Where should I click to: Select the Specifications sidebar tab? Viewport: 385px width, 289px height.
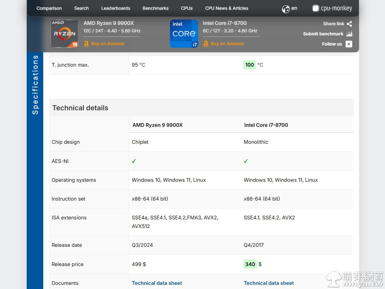point(35,85)
